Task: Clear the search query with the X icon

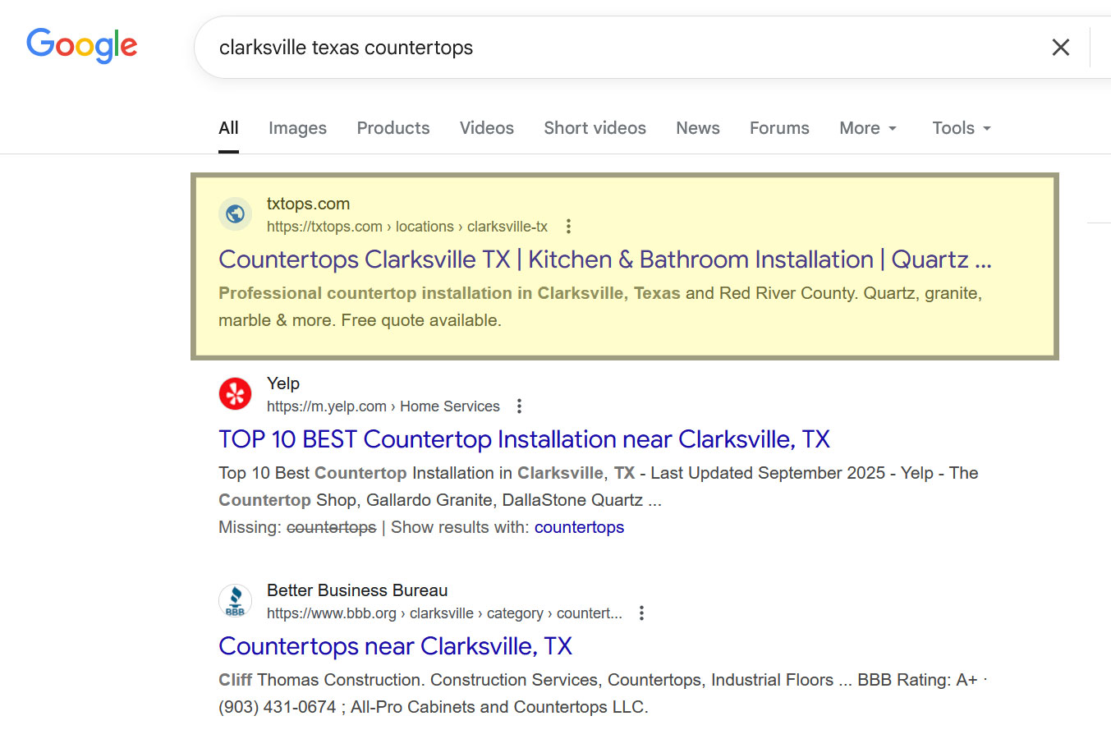Action: coord(1060,47)
